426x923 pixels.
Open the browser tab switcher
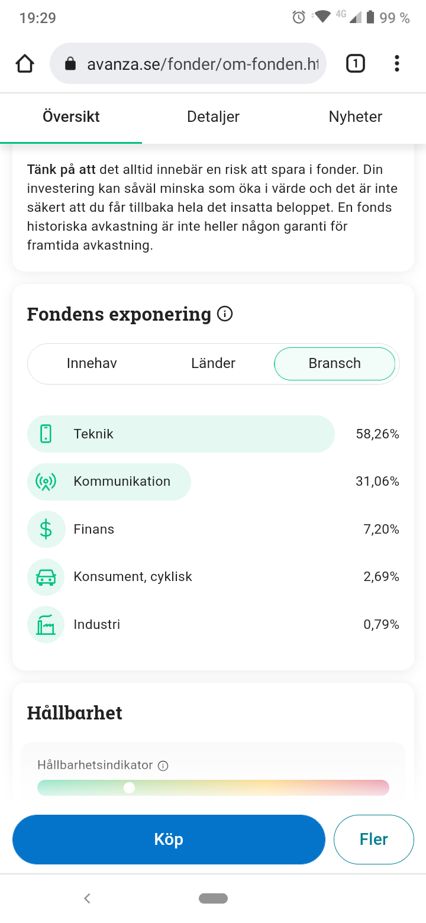tap(355, 64)
